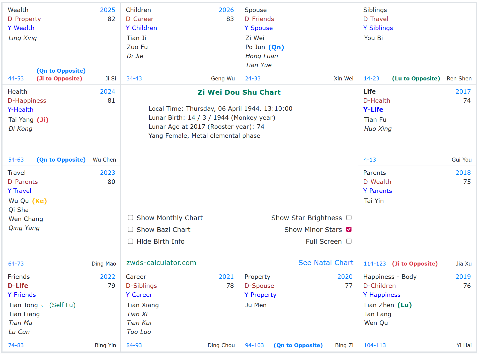Click year 2021 in the Career palace
Screen dimensions: 479x354
(x=226, y=277)
